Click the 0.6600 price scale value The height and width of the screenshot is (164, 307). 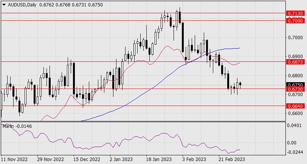click(x=295, y=113)
